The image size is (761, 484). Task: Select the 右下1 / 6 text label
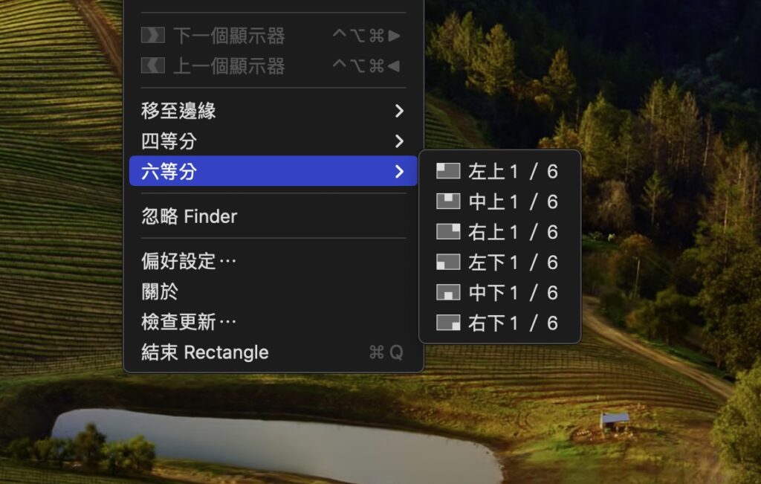pyautogui.click(x=513, y=323)
